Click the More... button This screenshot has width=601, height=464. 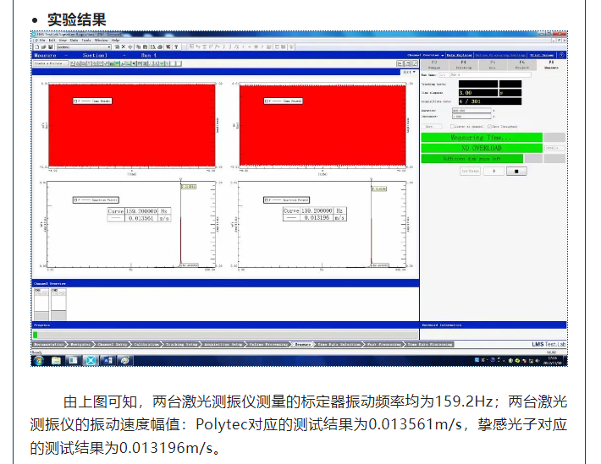point(431,126)
